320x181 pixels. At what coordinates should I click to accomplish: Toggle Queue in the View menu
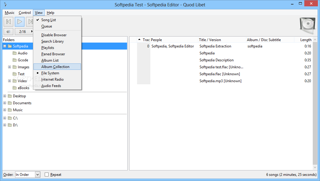click(x=57, y=26)
